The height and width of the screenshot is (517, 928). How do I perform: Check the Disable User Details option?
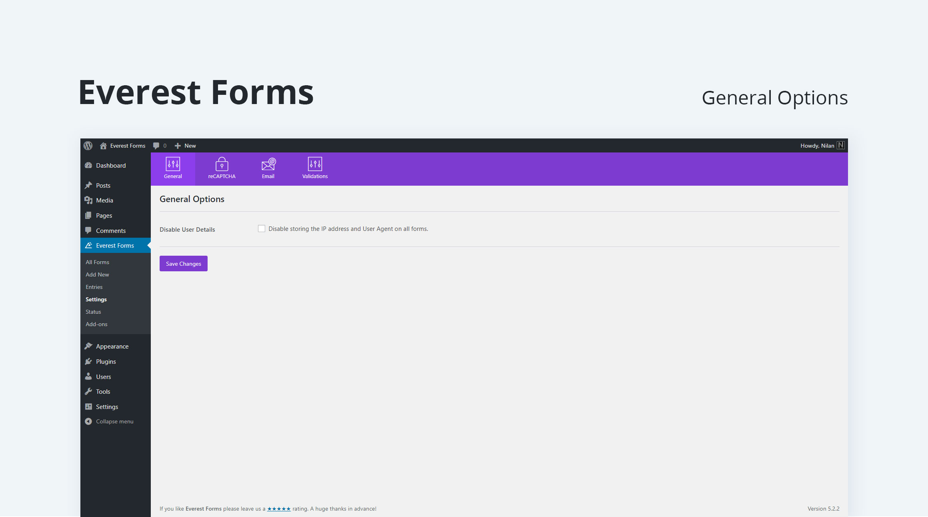[261, 228]
